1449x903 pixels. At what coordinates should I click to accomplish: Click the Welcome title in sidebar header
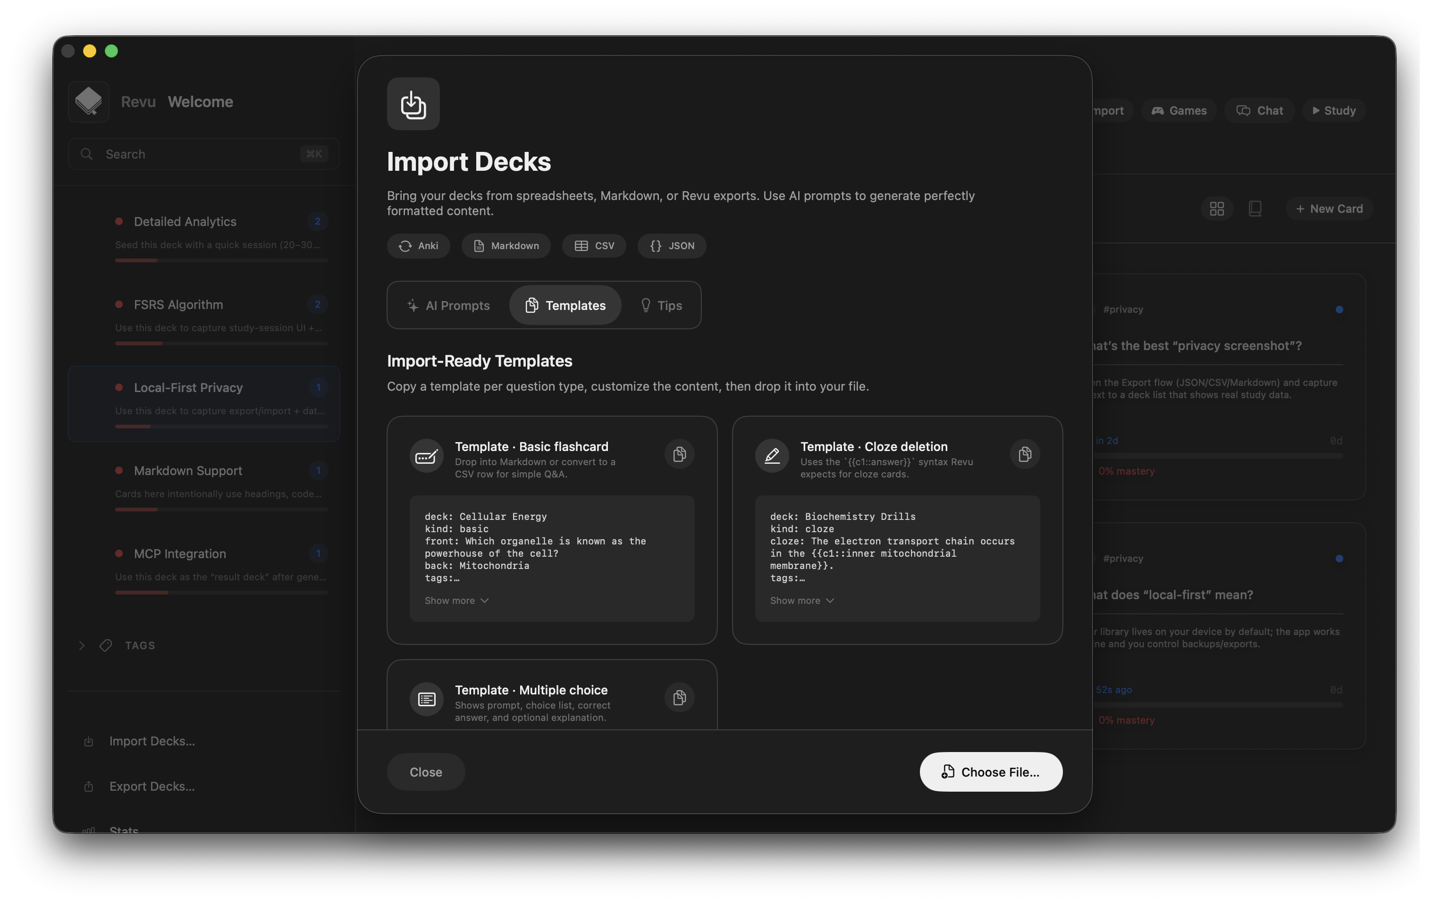[200, 101]
